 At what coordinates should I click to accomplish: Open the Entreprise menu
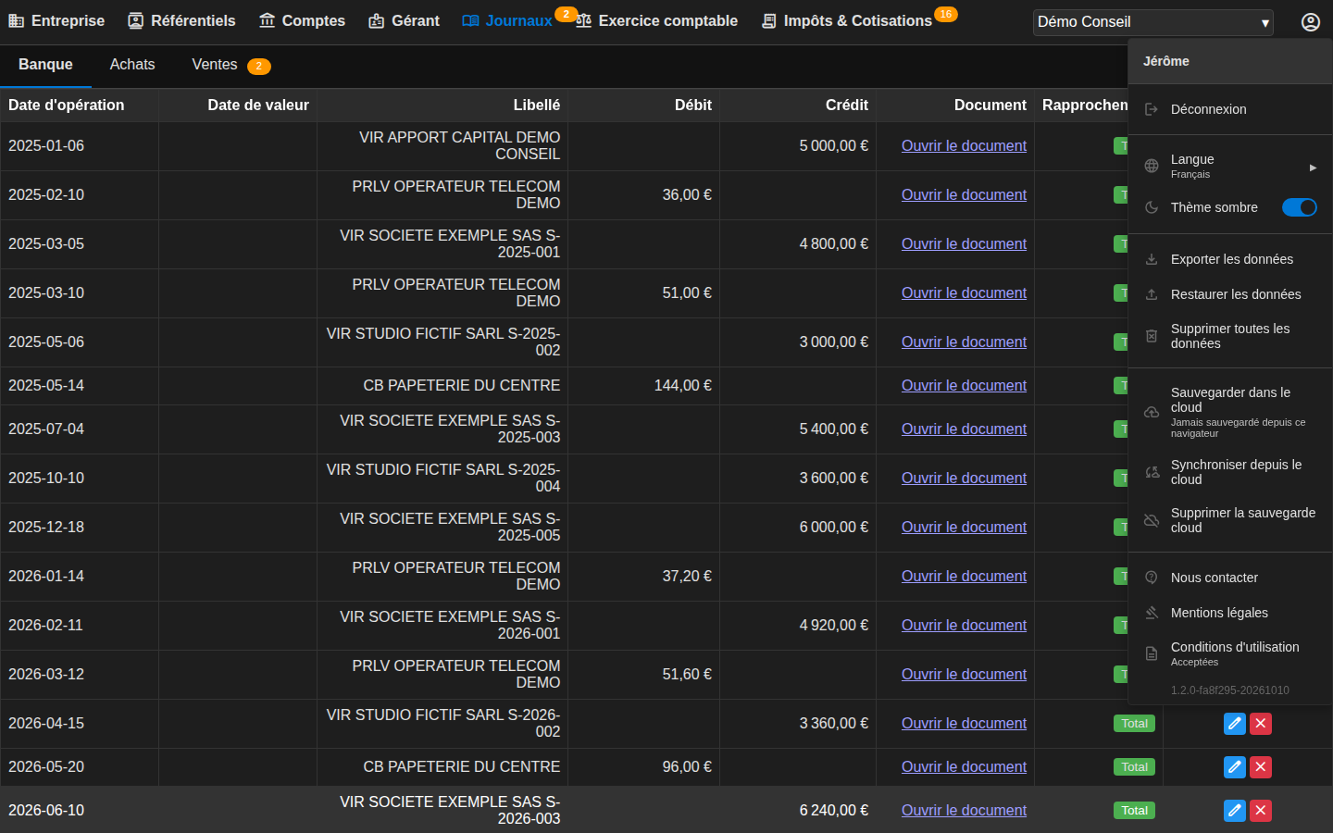click(56, 20)
